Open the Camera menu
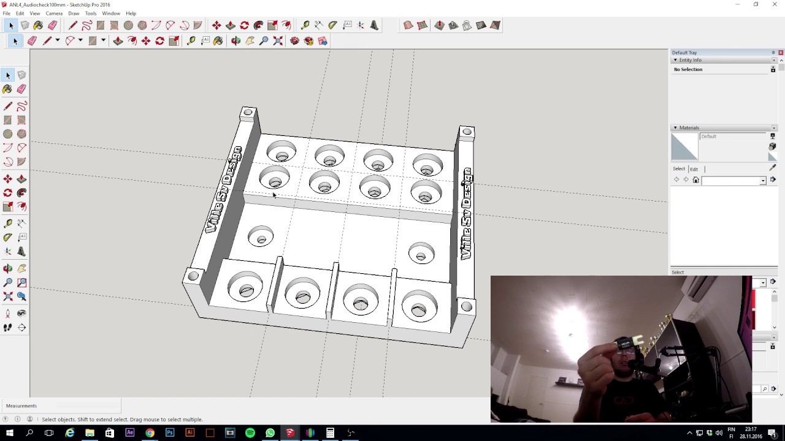 pyautogui.click(x=54, y=13)
